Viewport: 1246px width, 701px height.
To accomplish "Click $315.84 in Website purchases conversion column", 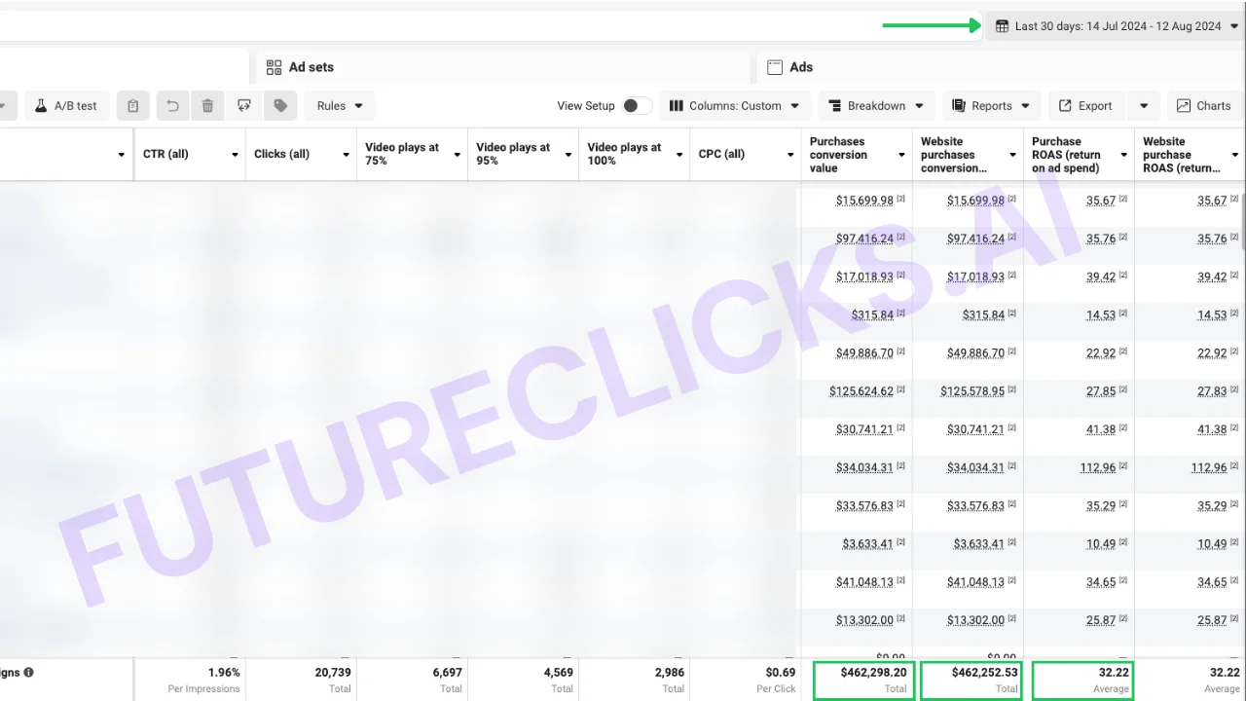I will coord(983,314).
